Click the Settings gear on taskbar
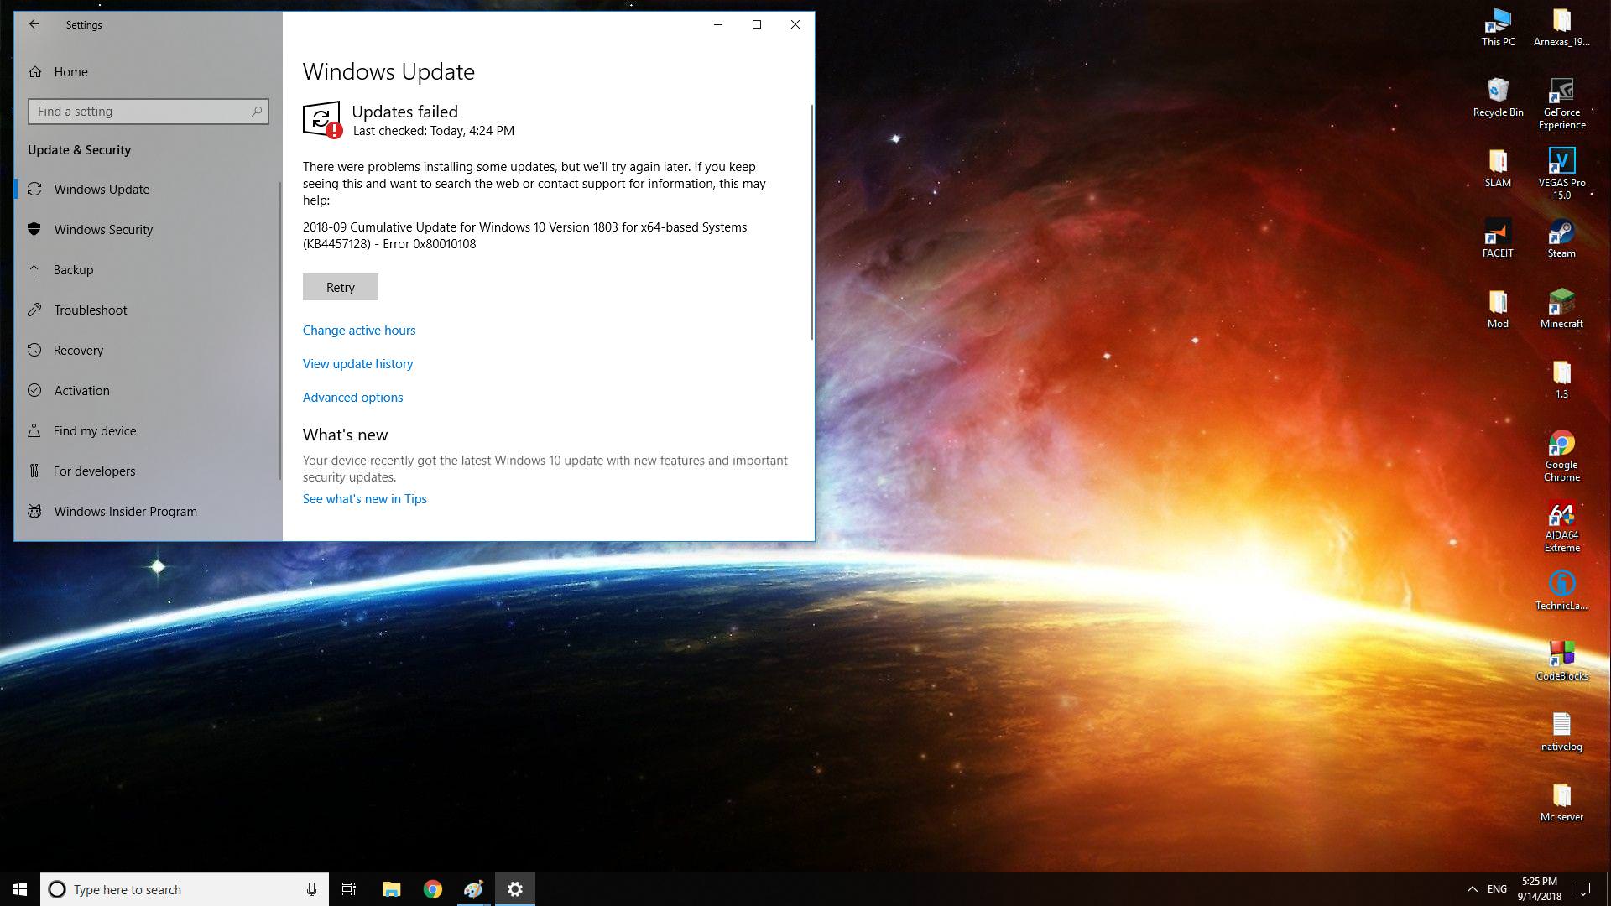The image size is (1611, 906). pyautogui.click(x=514, y=889)
